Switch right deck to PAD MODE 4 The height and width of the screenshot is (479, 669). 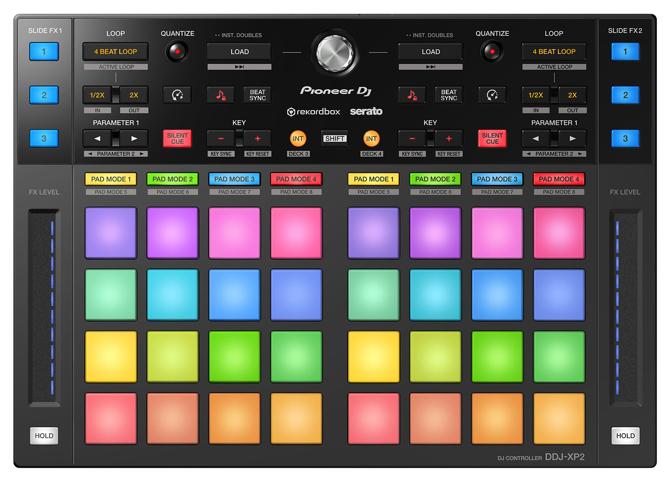[559, 179]
